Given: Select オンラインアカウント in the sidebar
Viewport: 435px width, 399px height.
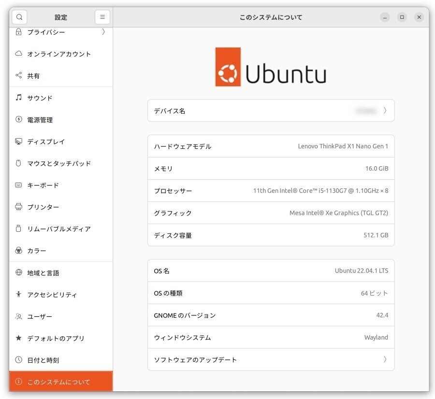Looking at the screenshot, I should click(61, 54).
